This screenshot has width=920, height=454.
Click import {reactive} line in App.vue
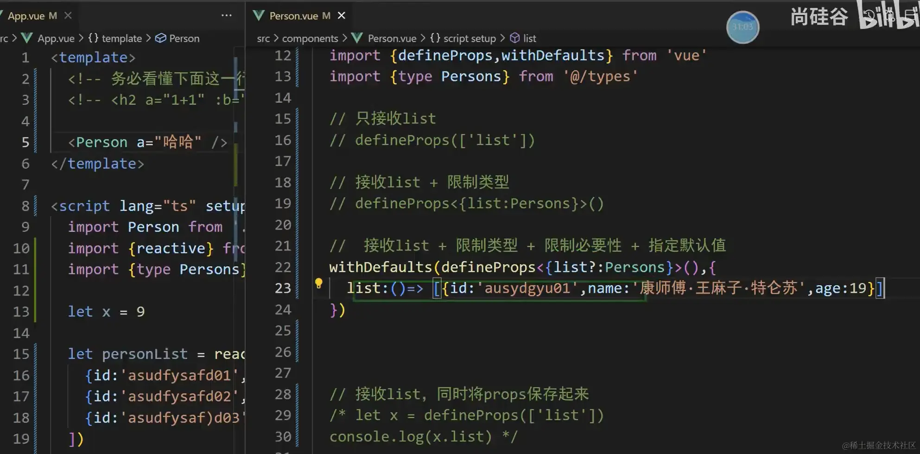click(156, 248)
